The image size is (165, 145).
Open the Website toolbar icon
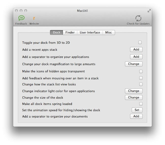click(34, 18)
